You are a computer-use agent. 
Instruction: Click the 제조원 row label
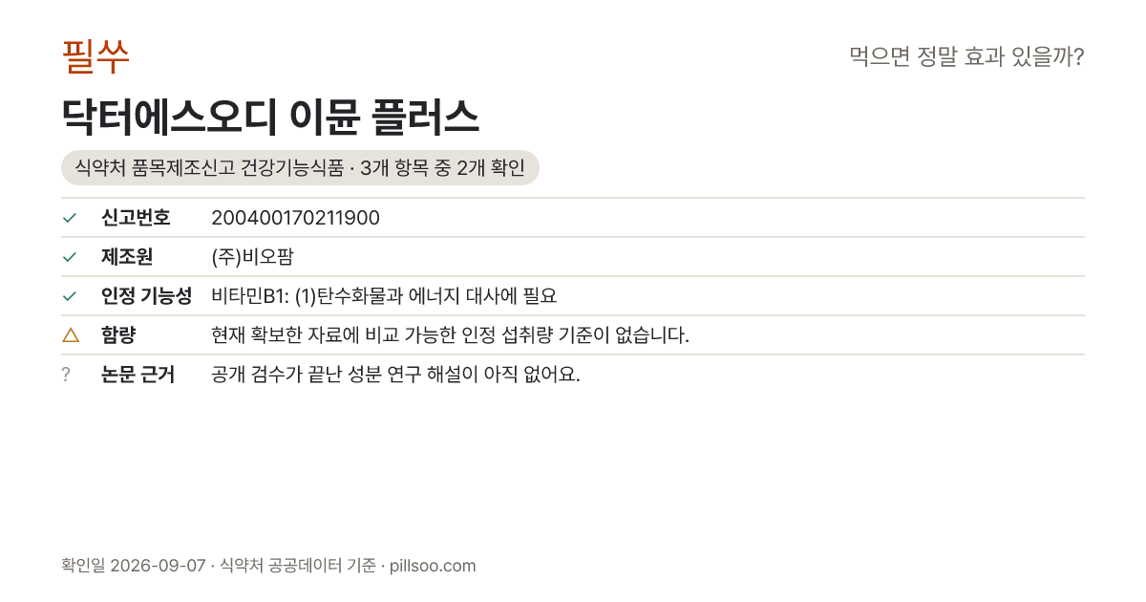click(127, 257)
